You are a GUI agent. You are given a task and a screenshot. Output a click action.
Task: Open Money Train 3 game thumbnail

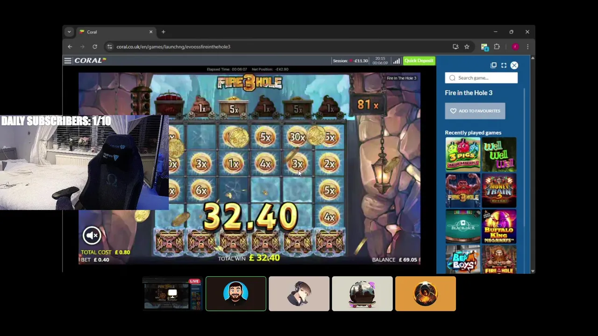499,190
